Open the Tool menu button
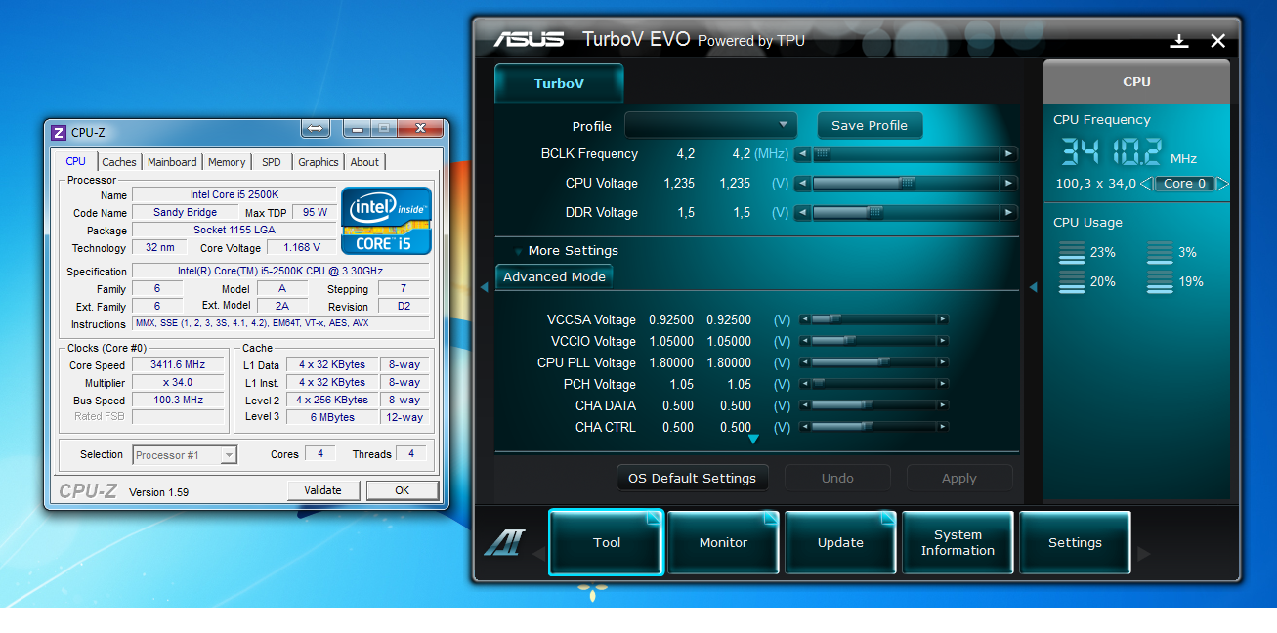Image resolution: width=1277 pixels, height=633 pixels. tap(607, 543)
